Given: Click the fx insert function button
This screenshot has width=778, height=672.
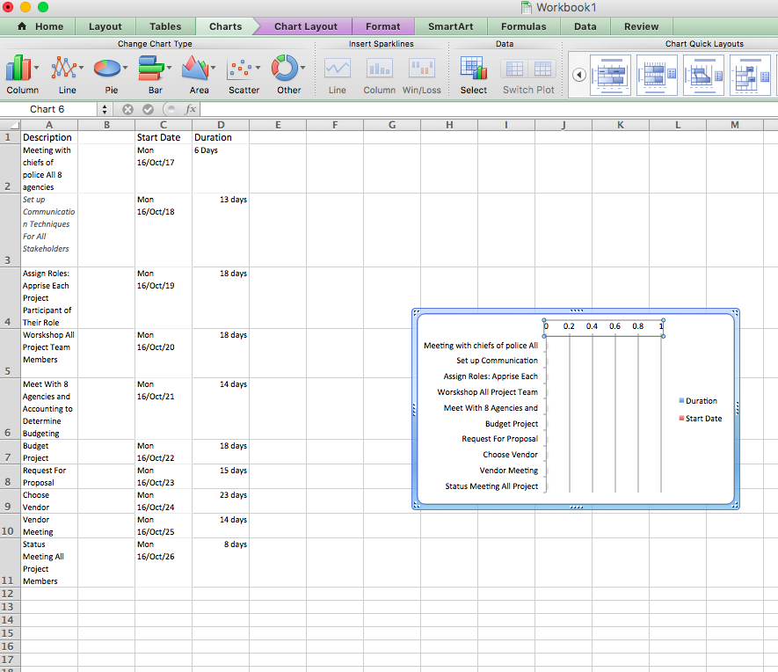Looking at the screenshot, I should [191, 109].
